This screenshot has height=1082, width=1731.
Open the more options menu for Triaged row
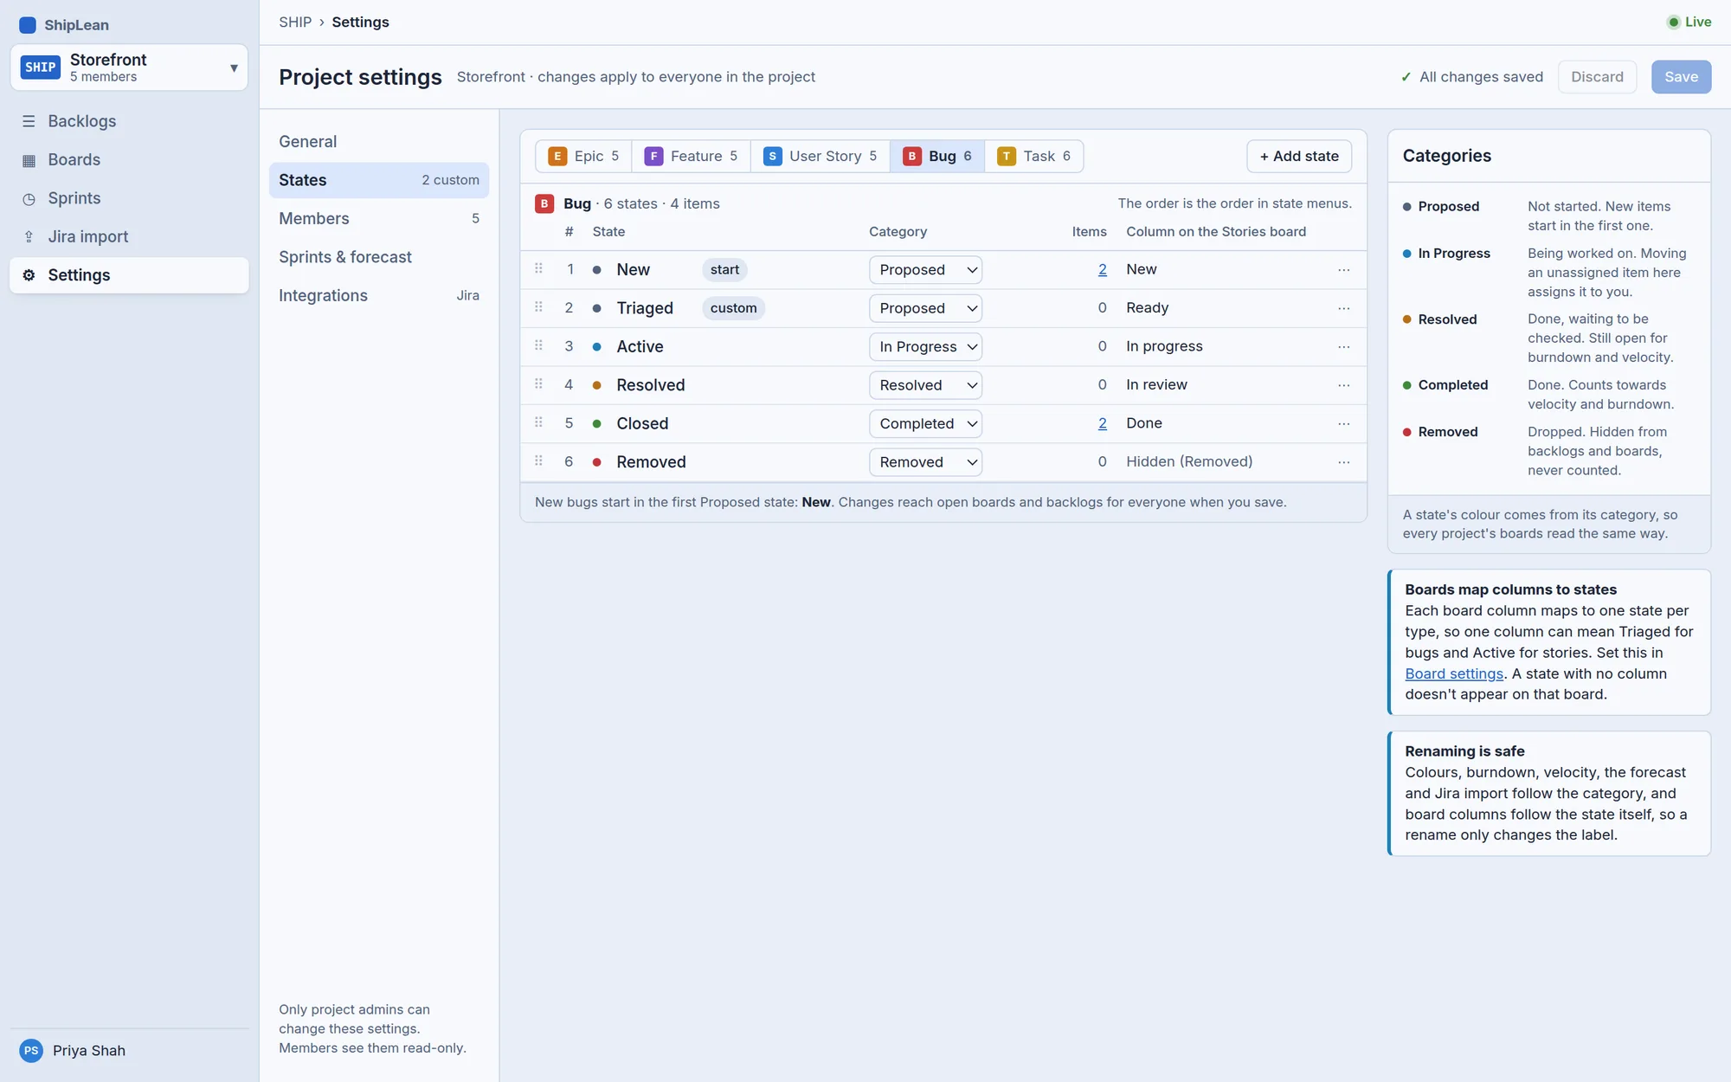point(1343,308)
